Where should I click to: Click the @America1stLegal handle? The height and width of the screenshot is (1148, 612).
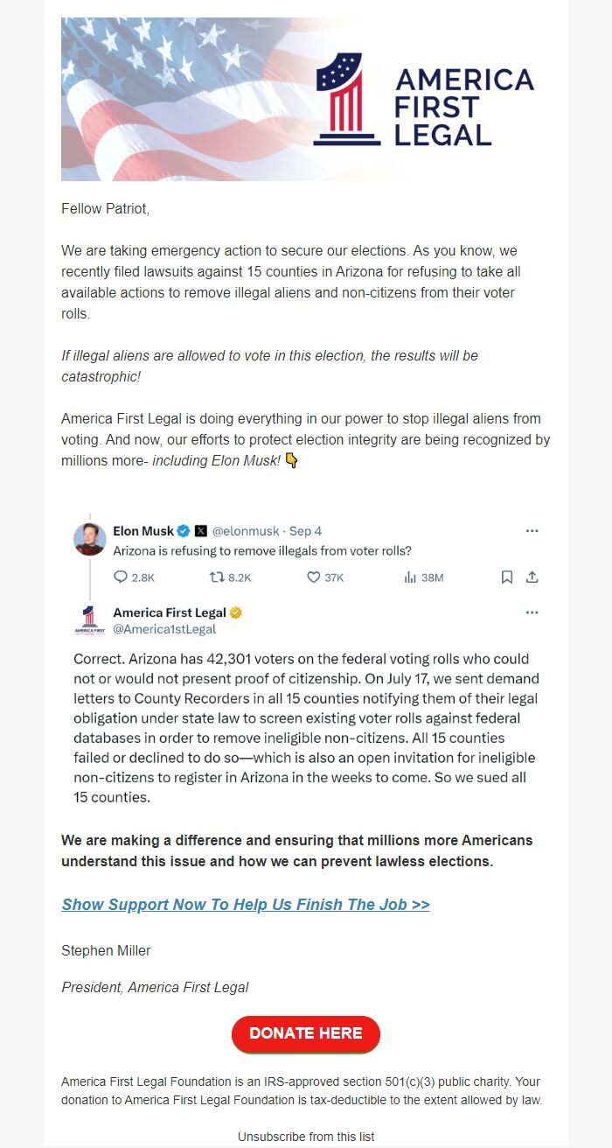coord(164,629)
